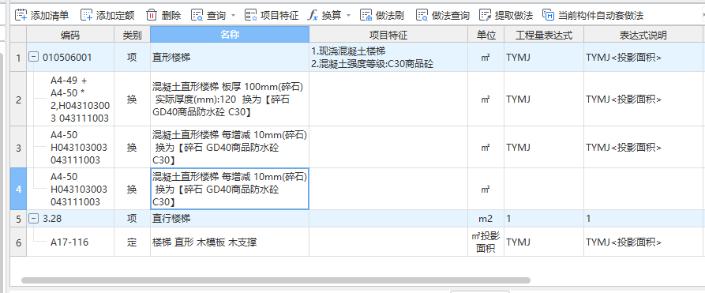The height and width of the screenshot is (293, 705).
Task: Click the 提取做法 icon
Action: (485, 15)
